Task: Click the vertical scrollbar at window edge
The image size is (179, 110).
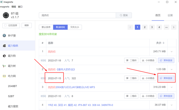Action: click(x=178, y=42)
